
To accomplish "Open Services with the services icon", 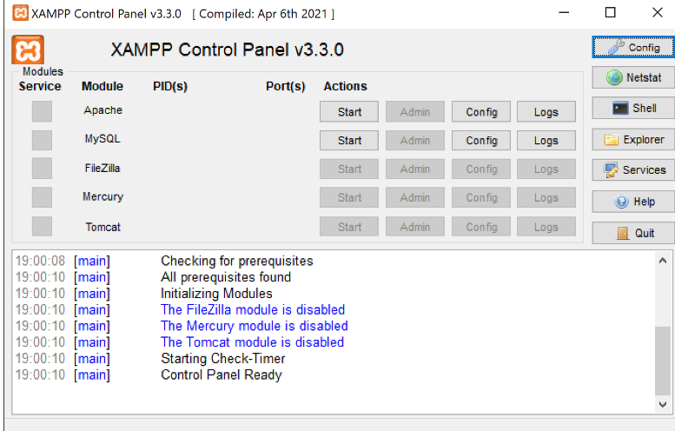I will click(633, 170).
